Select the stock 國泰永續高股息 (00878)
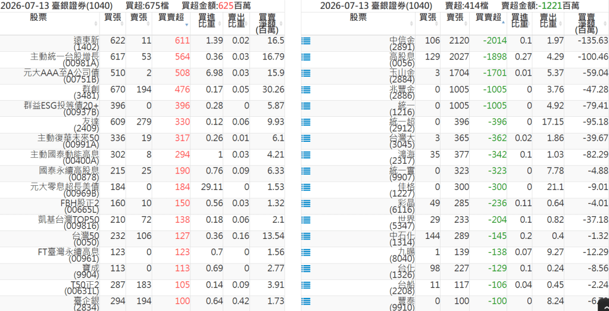Image resolution: width=609 pixels, height=311 pixels. [69, 174]
